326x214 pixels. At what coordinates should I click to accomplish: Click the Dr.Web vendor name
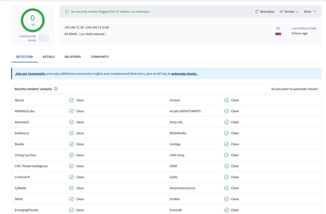(174, 199)
